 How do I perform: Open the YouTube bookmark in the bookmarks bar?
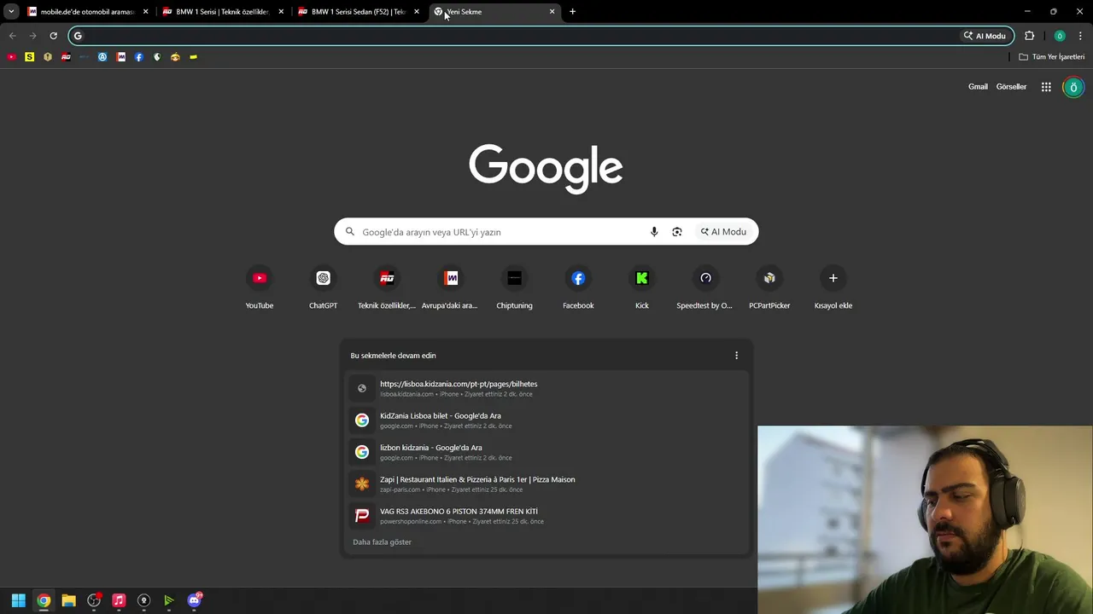(x=11, y=57)
